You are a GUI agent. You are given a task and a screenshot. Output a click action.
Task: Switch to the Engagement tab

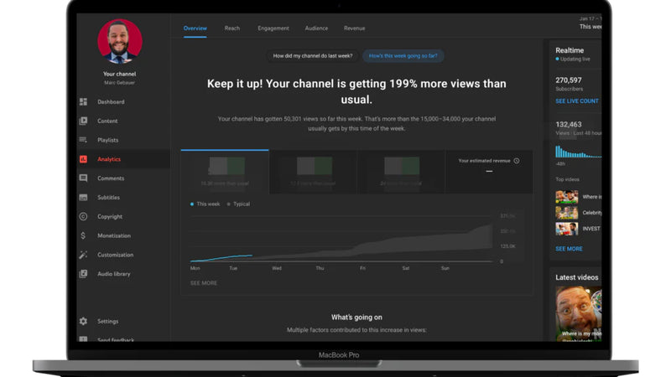(x=273, y=28)
